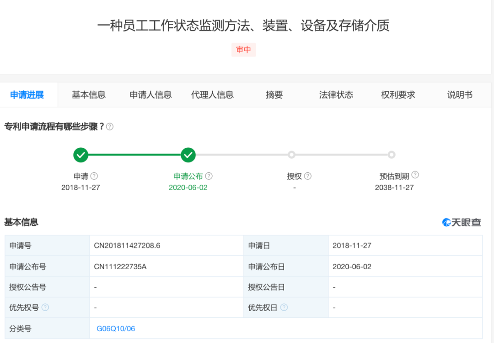Click green date 2020-06-02 under 申请公布
The image size is (494, 343).
click(x=188, y=187)
